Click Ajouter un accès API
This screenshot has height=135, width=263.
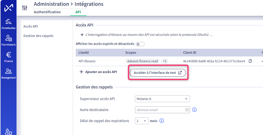pyautogui.click(x=98, y=72)
